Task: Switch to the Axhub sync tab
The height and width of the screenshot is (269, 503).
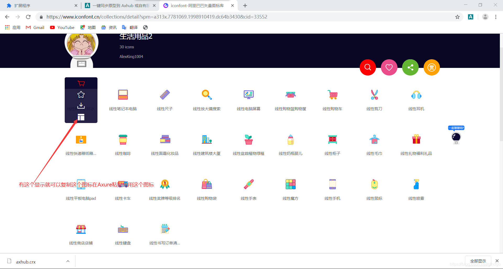Action: click(121, 5)
